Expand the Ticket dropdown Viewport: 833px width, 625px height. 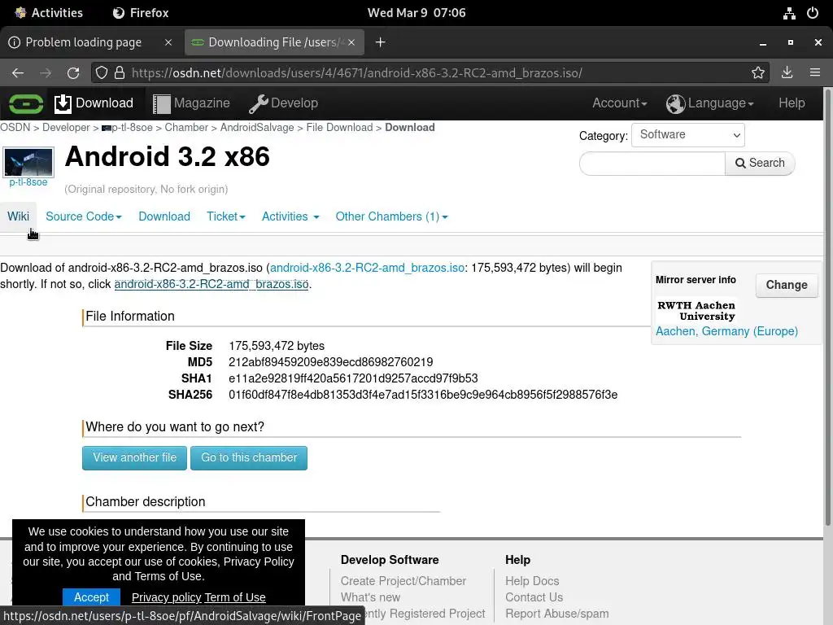pos(226,216)
